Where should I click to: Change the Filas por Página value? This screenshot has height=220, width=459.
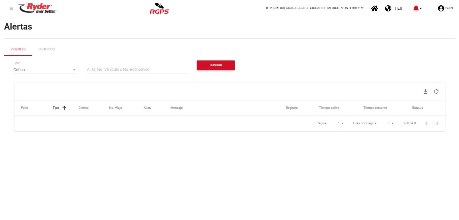click(x=390, y=123)
